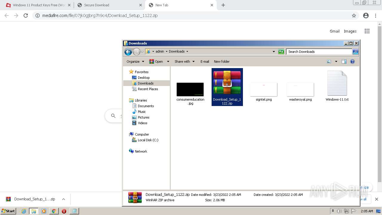This screenshot has width=382, height=215.
Task: Open Pictures library
Action: pyautogui.click(x=144, y=117)
